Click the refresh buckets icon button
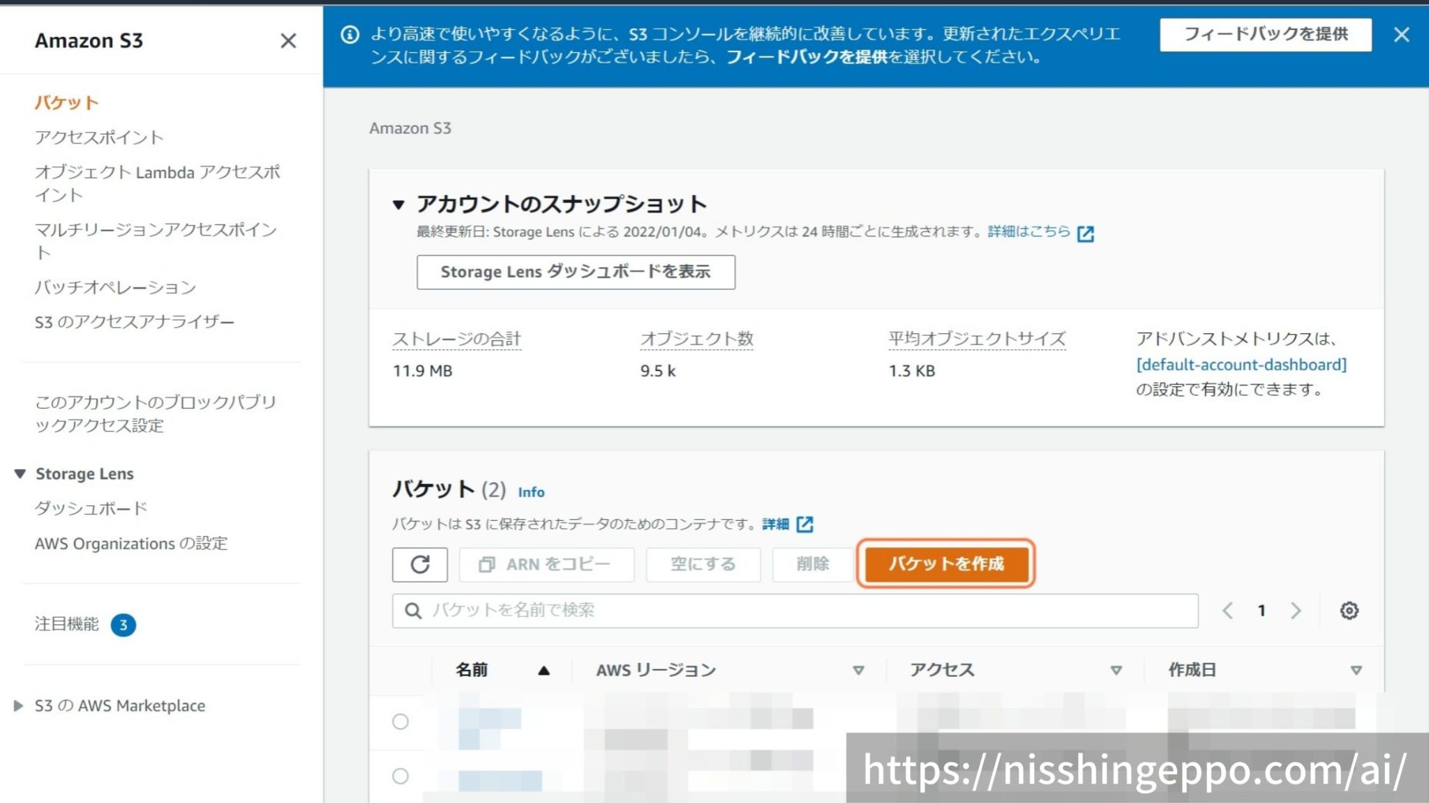Viewport: 1429px width, 803px height. click(x=419, y=564)
